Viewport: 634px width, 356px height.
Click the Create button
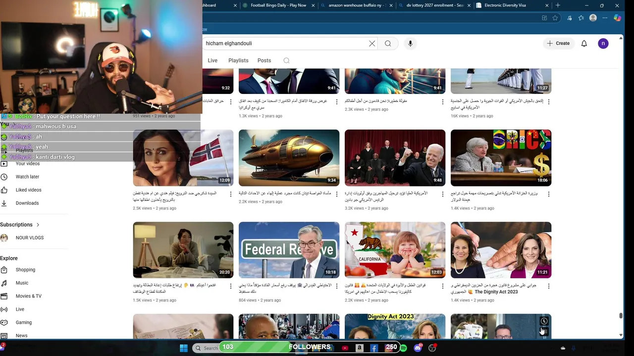point(559,44)
